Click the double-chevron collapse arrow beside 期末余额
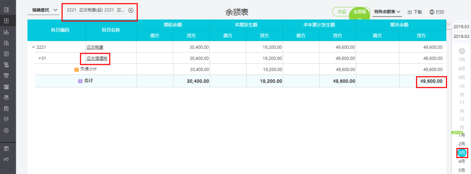The image size is (471, 174). pos(448,24)
